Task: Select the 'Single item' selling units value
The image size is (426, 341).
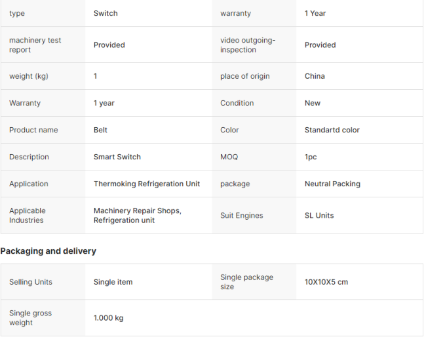Action: pyautogui.click(x=113, y=282)
